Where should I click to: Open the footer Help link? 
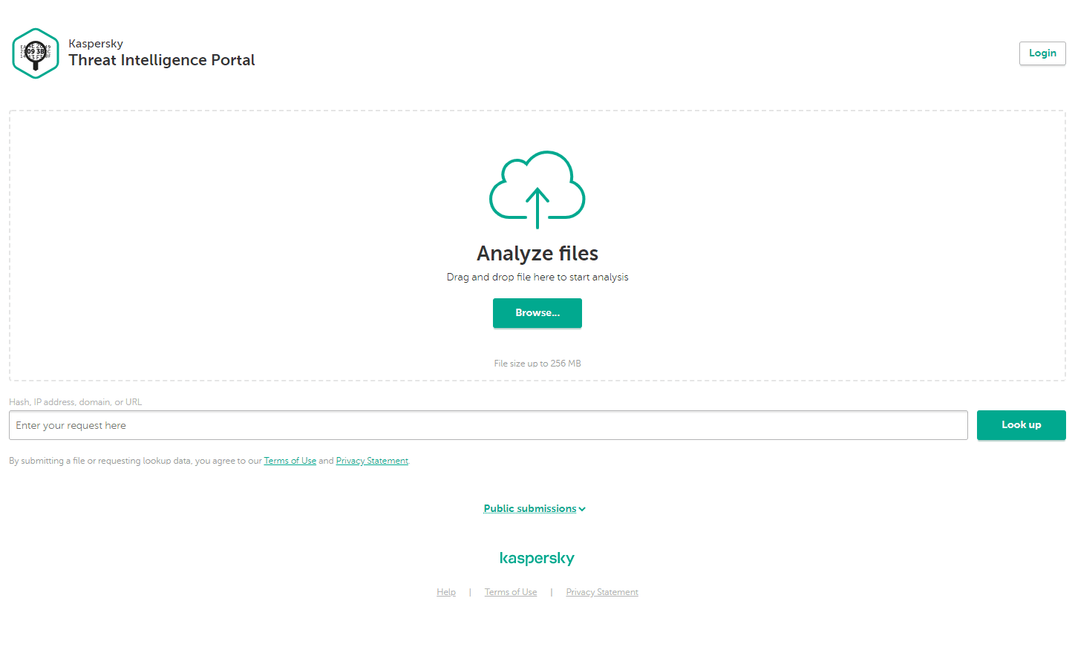pyautogui.click(x=446, y=592)
